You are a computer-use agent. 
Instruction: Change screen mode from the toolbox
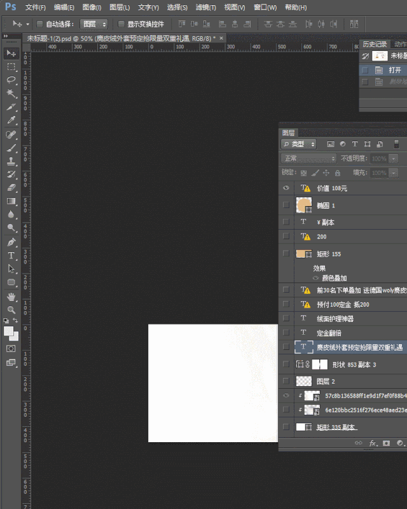coord(11,363)
